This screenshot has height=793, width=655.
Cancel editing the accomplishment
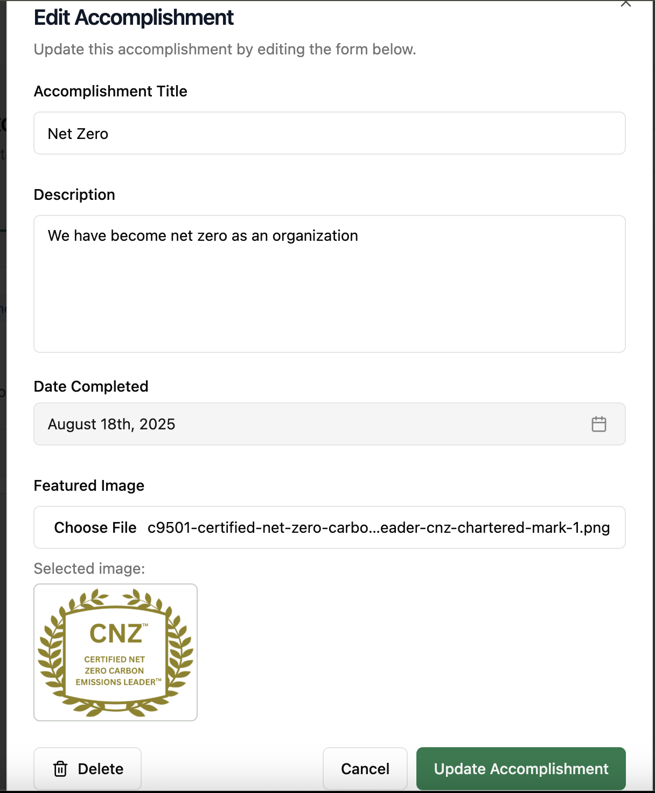coord(365,769)
